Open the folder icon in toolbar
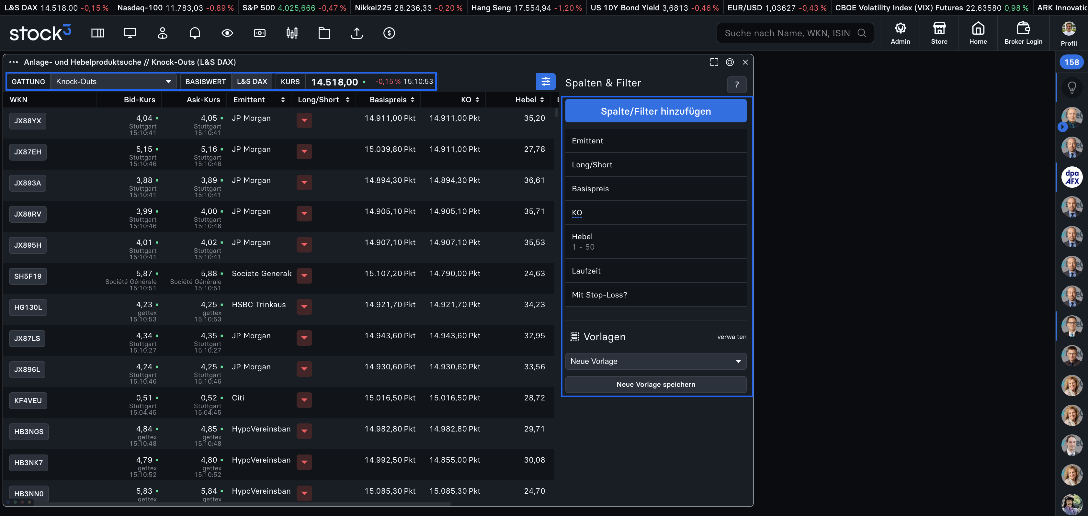Viewport: 1088px width, 516px height. [324, 33]
